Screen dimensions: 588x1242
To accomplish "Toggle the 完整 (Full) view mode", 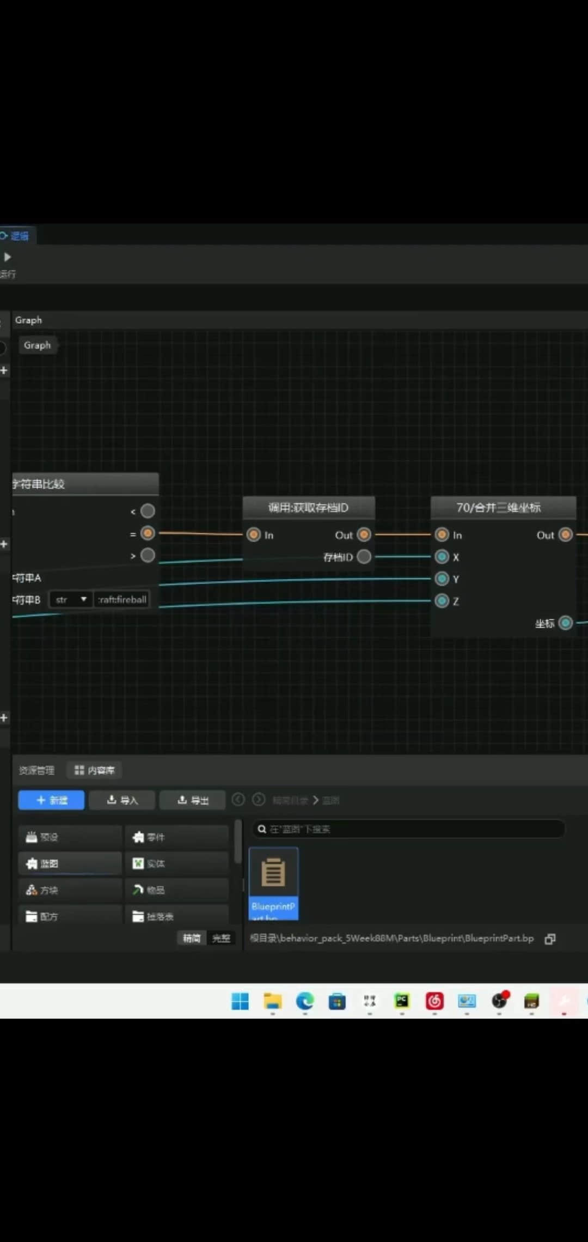I will pyautogui.click(x=221, y=938).
